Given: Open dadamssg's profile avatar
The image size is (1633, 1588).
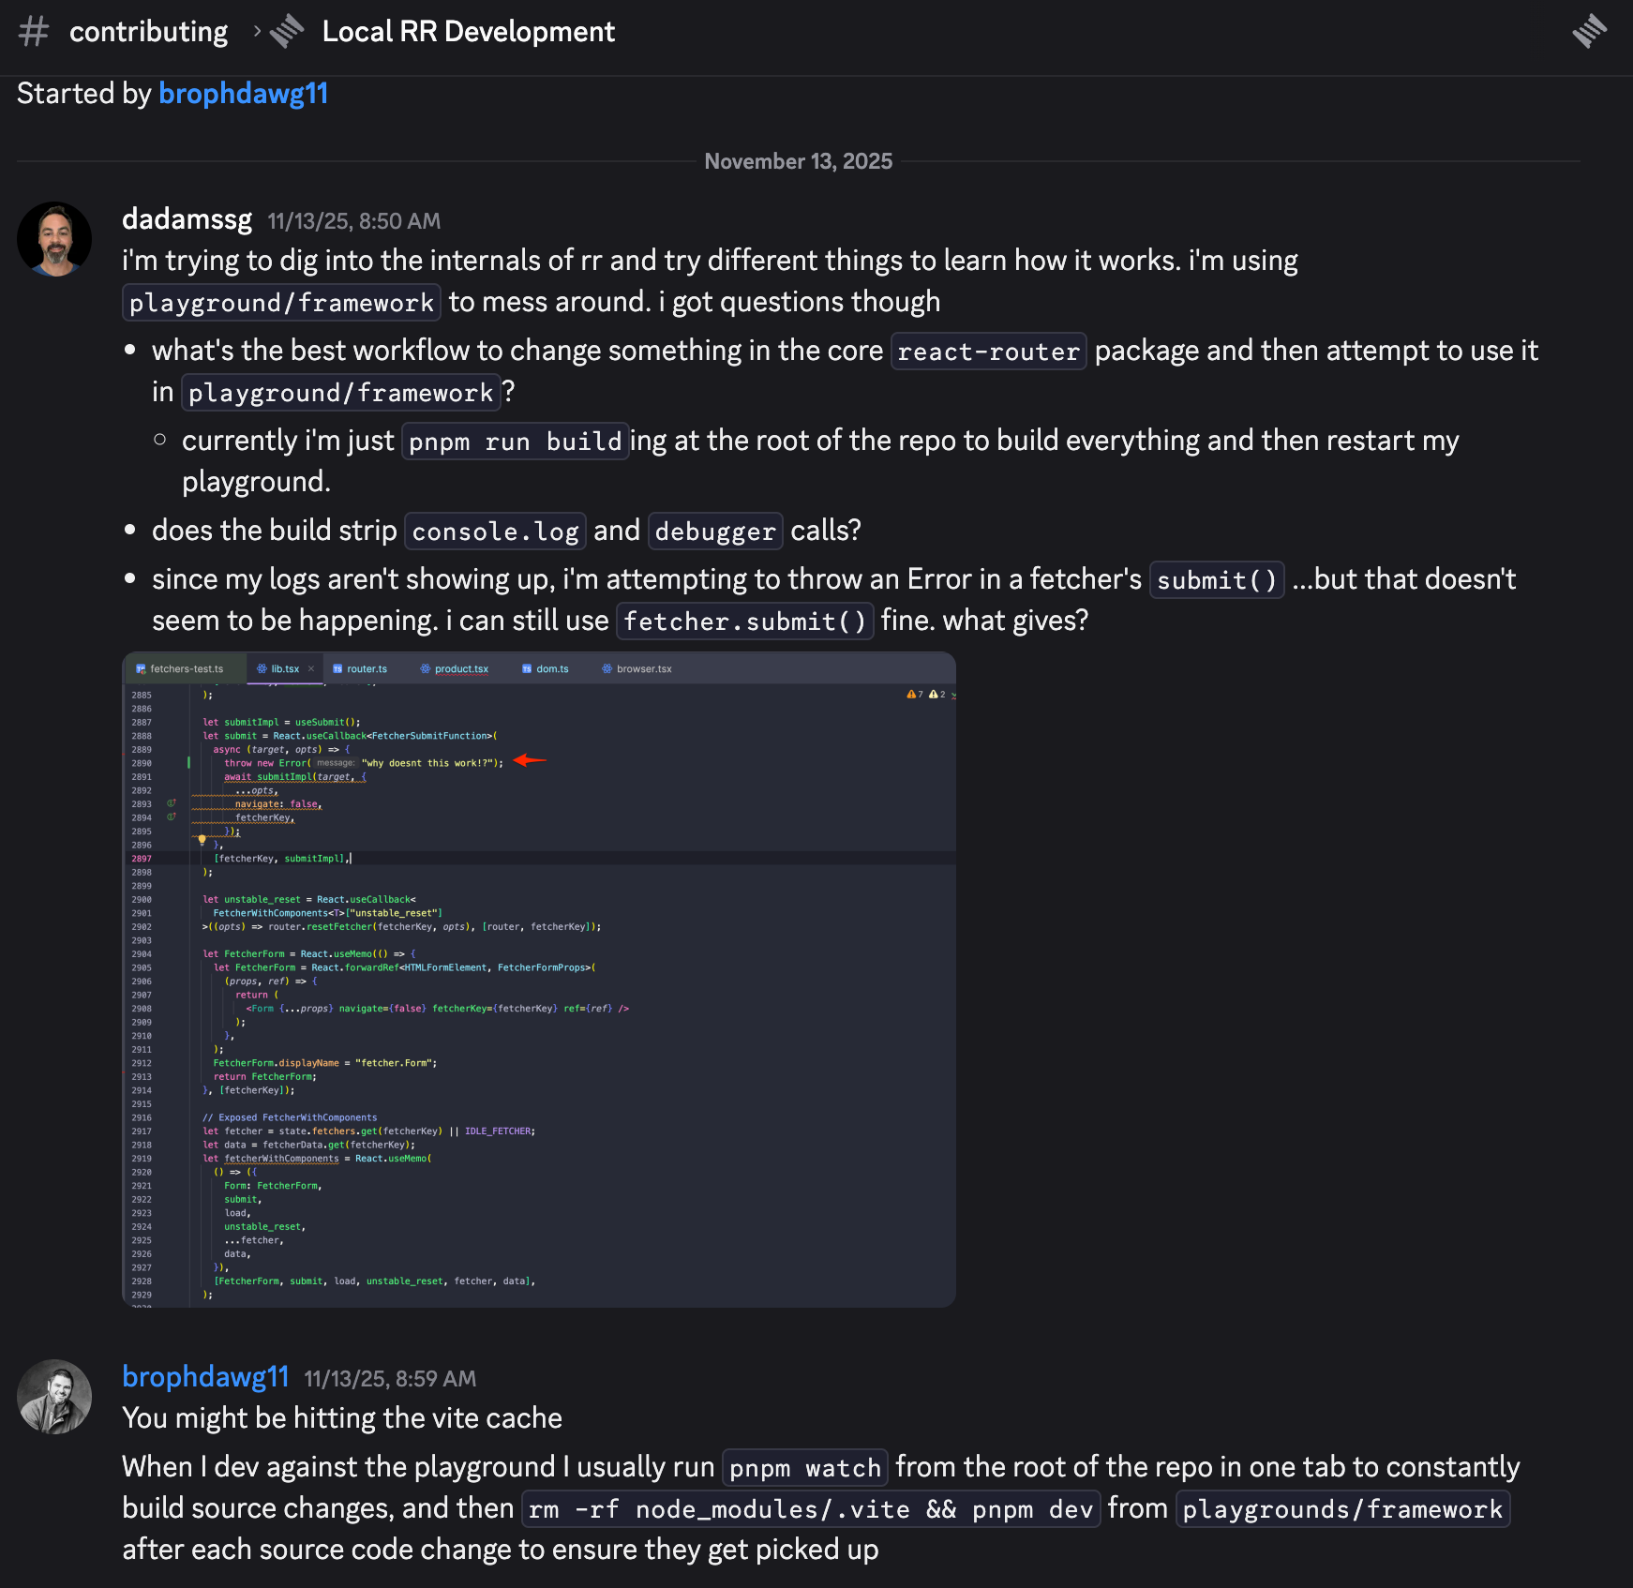Looking at the screenshot, I should [x=54, y=239].
